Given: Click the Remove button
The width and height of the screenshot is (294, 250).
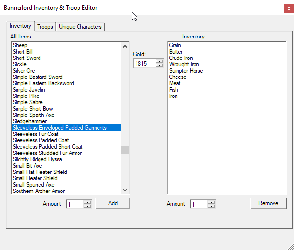Looking at the screenshot, I should point(268,203).
